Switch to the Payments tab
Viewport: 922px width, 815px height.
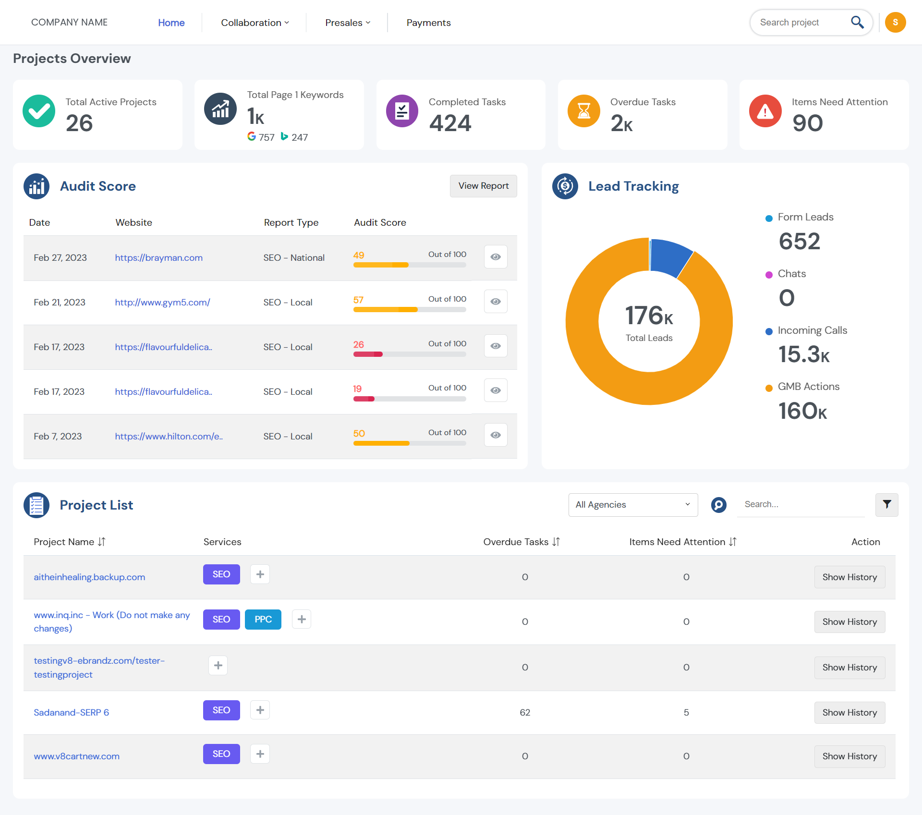[428, 23]
